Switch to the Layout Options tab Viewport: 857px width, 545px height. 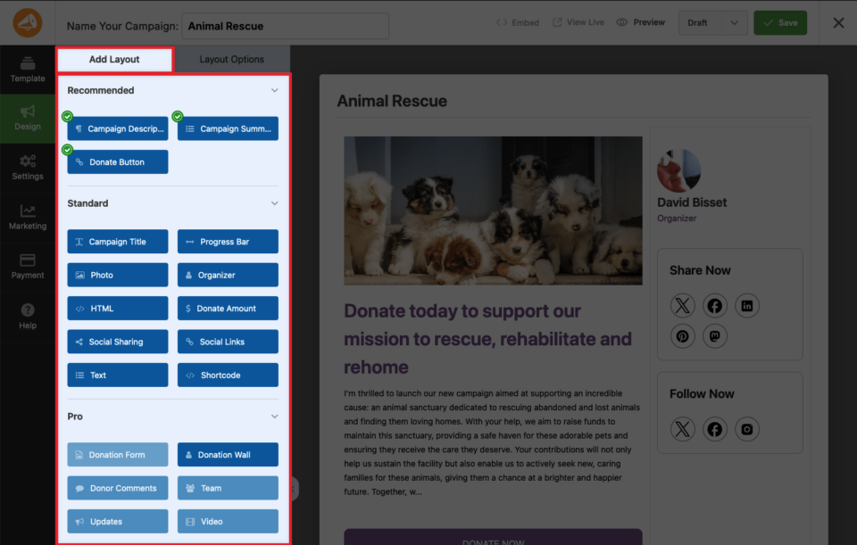pos(232,60)
